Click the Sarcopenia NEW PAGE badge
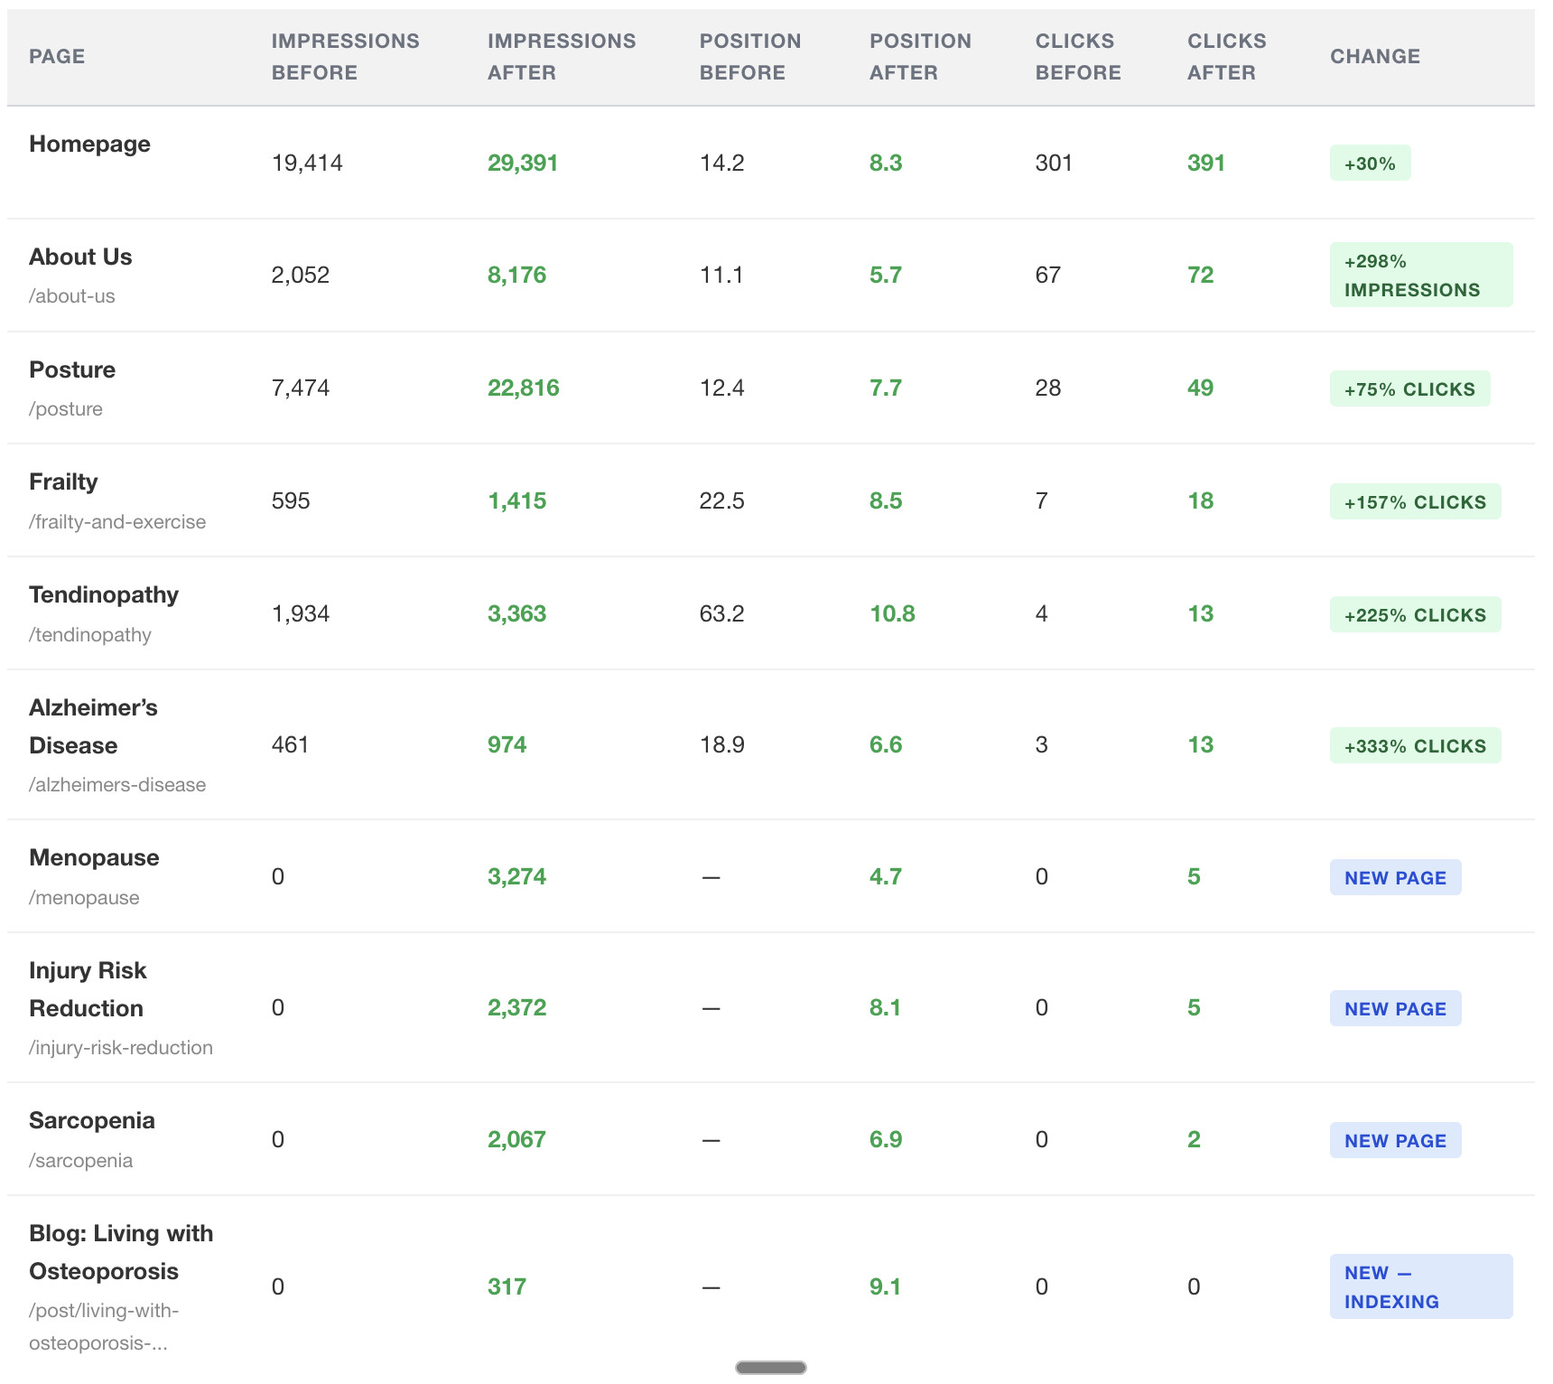The width and height of the screenshot is (1553, 1384). click(1395, 1140)
